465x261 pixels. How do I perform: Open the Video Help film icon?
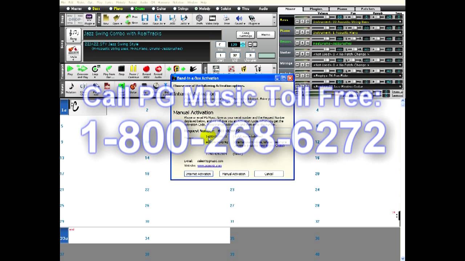(212, 20)
